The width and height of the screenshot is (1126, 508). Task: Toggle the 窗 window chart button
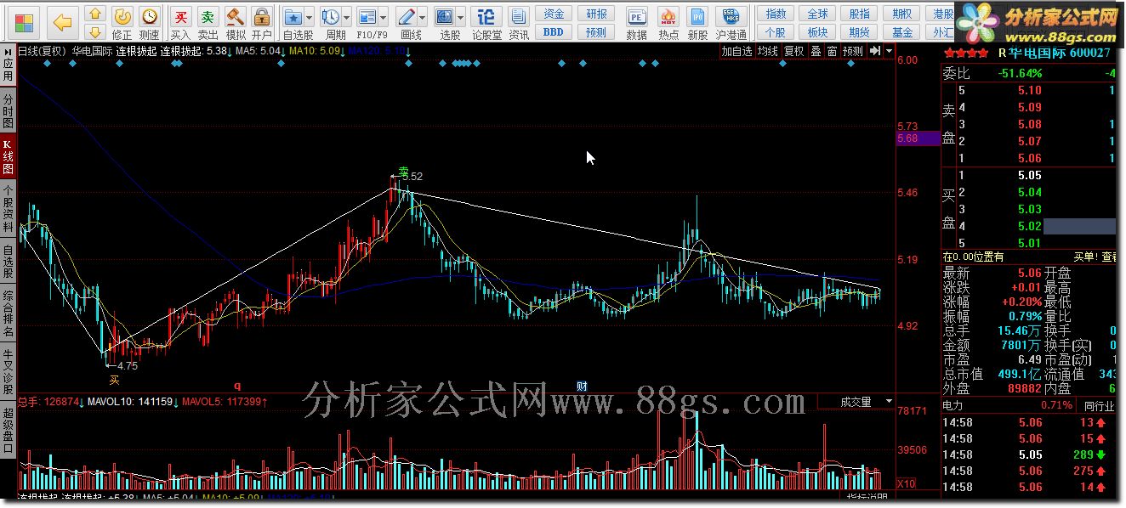832,51
